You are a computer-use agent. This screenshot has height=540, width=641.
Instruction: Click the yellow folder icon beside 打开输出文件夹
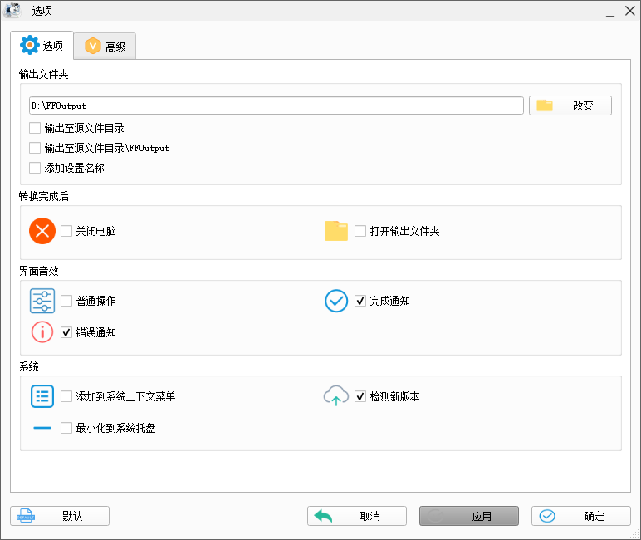coord(336,231)
